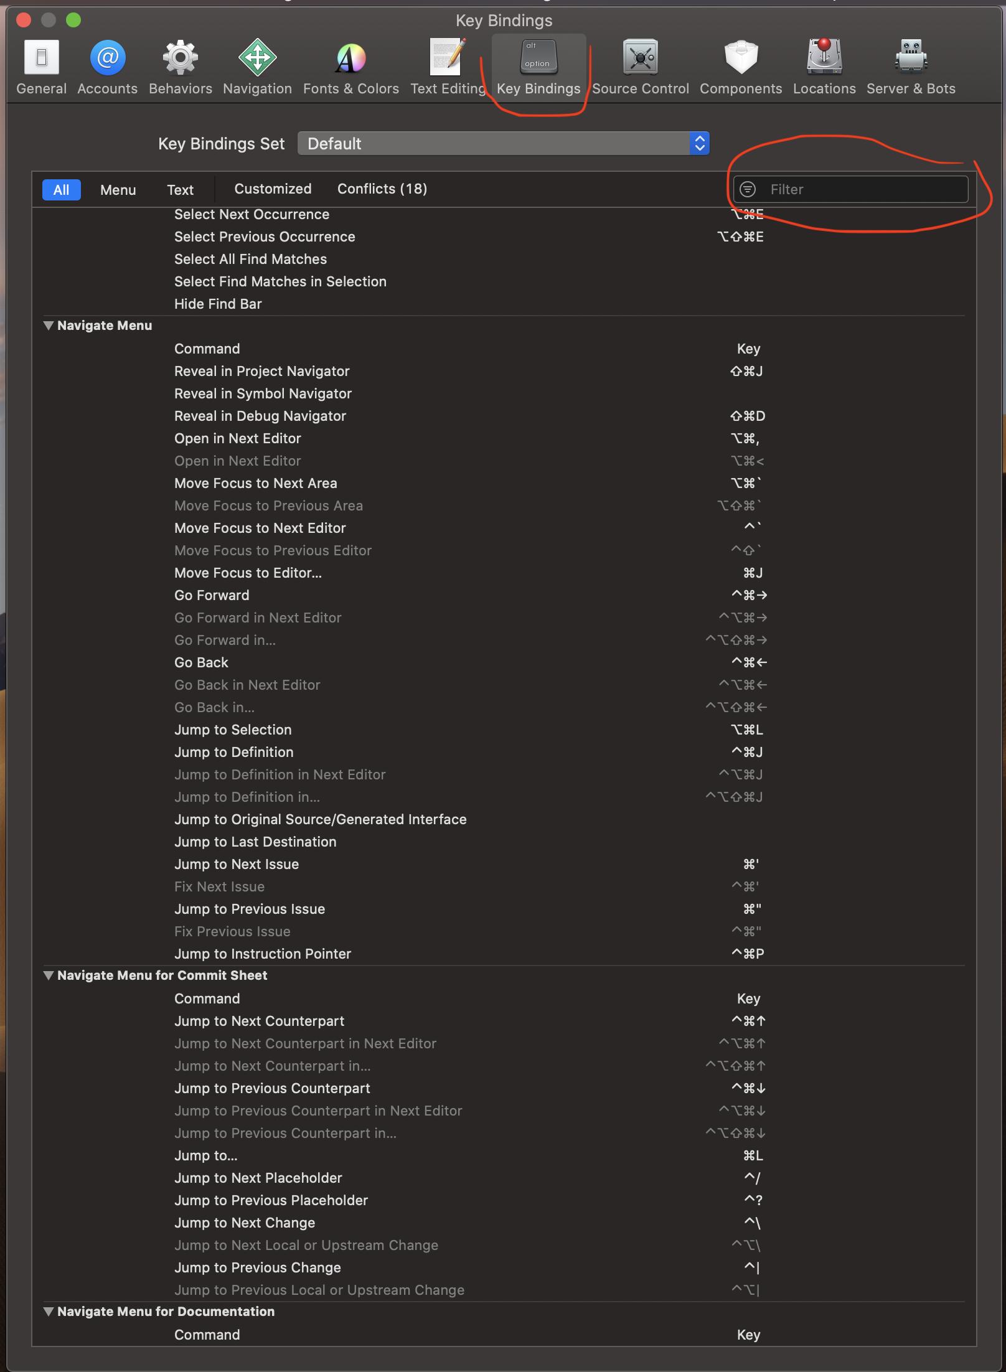The width and height of the screenshot is (1006, 1372).
Task: Show the Conflicts (18) tab
Action: point(382,189)
